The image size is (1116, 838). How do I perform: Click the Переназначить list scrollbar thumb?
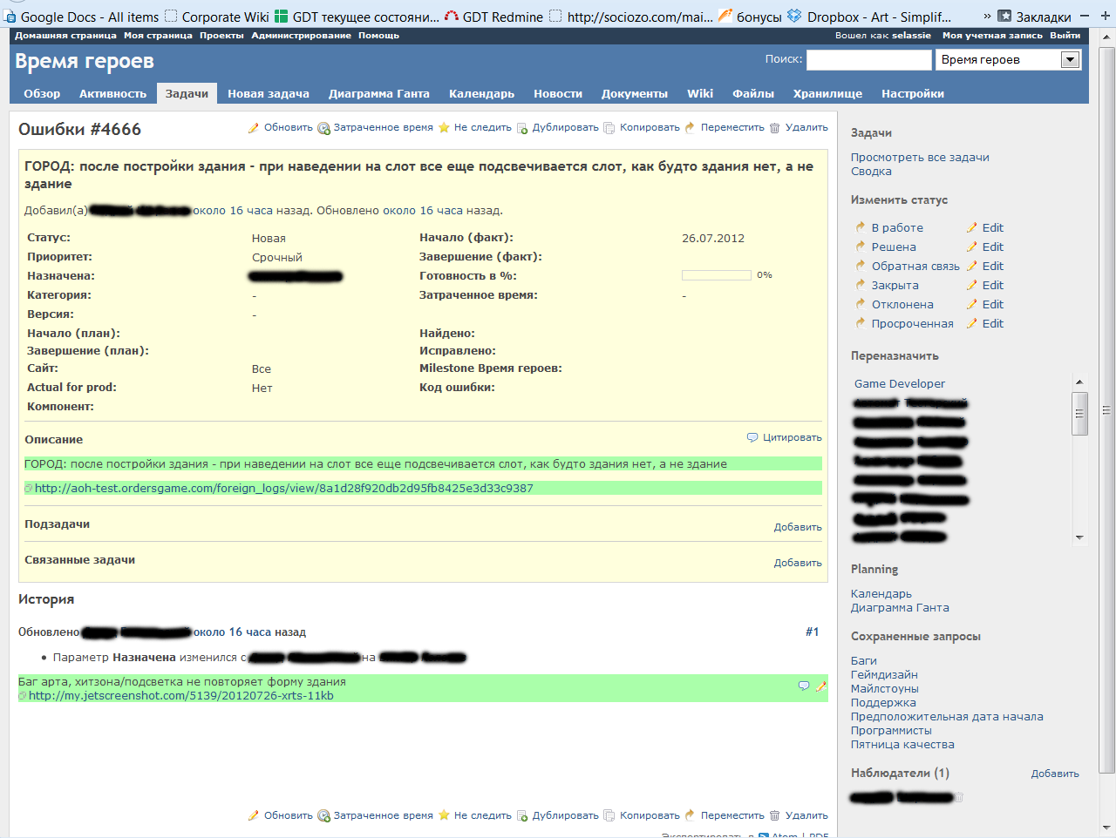pos(1079,414)
